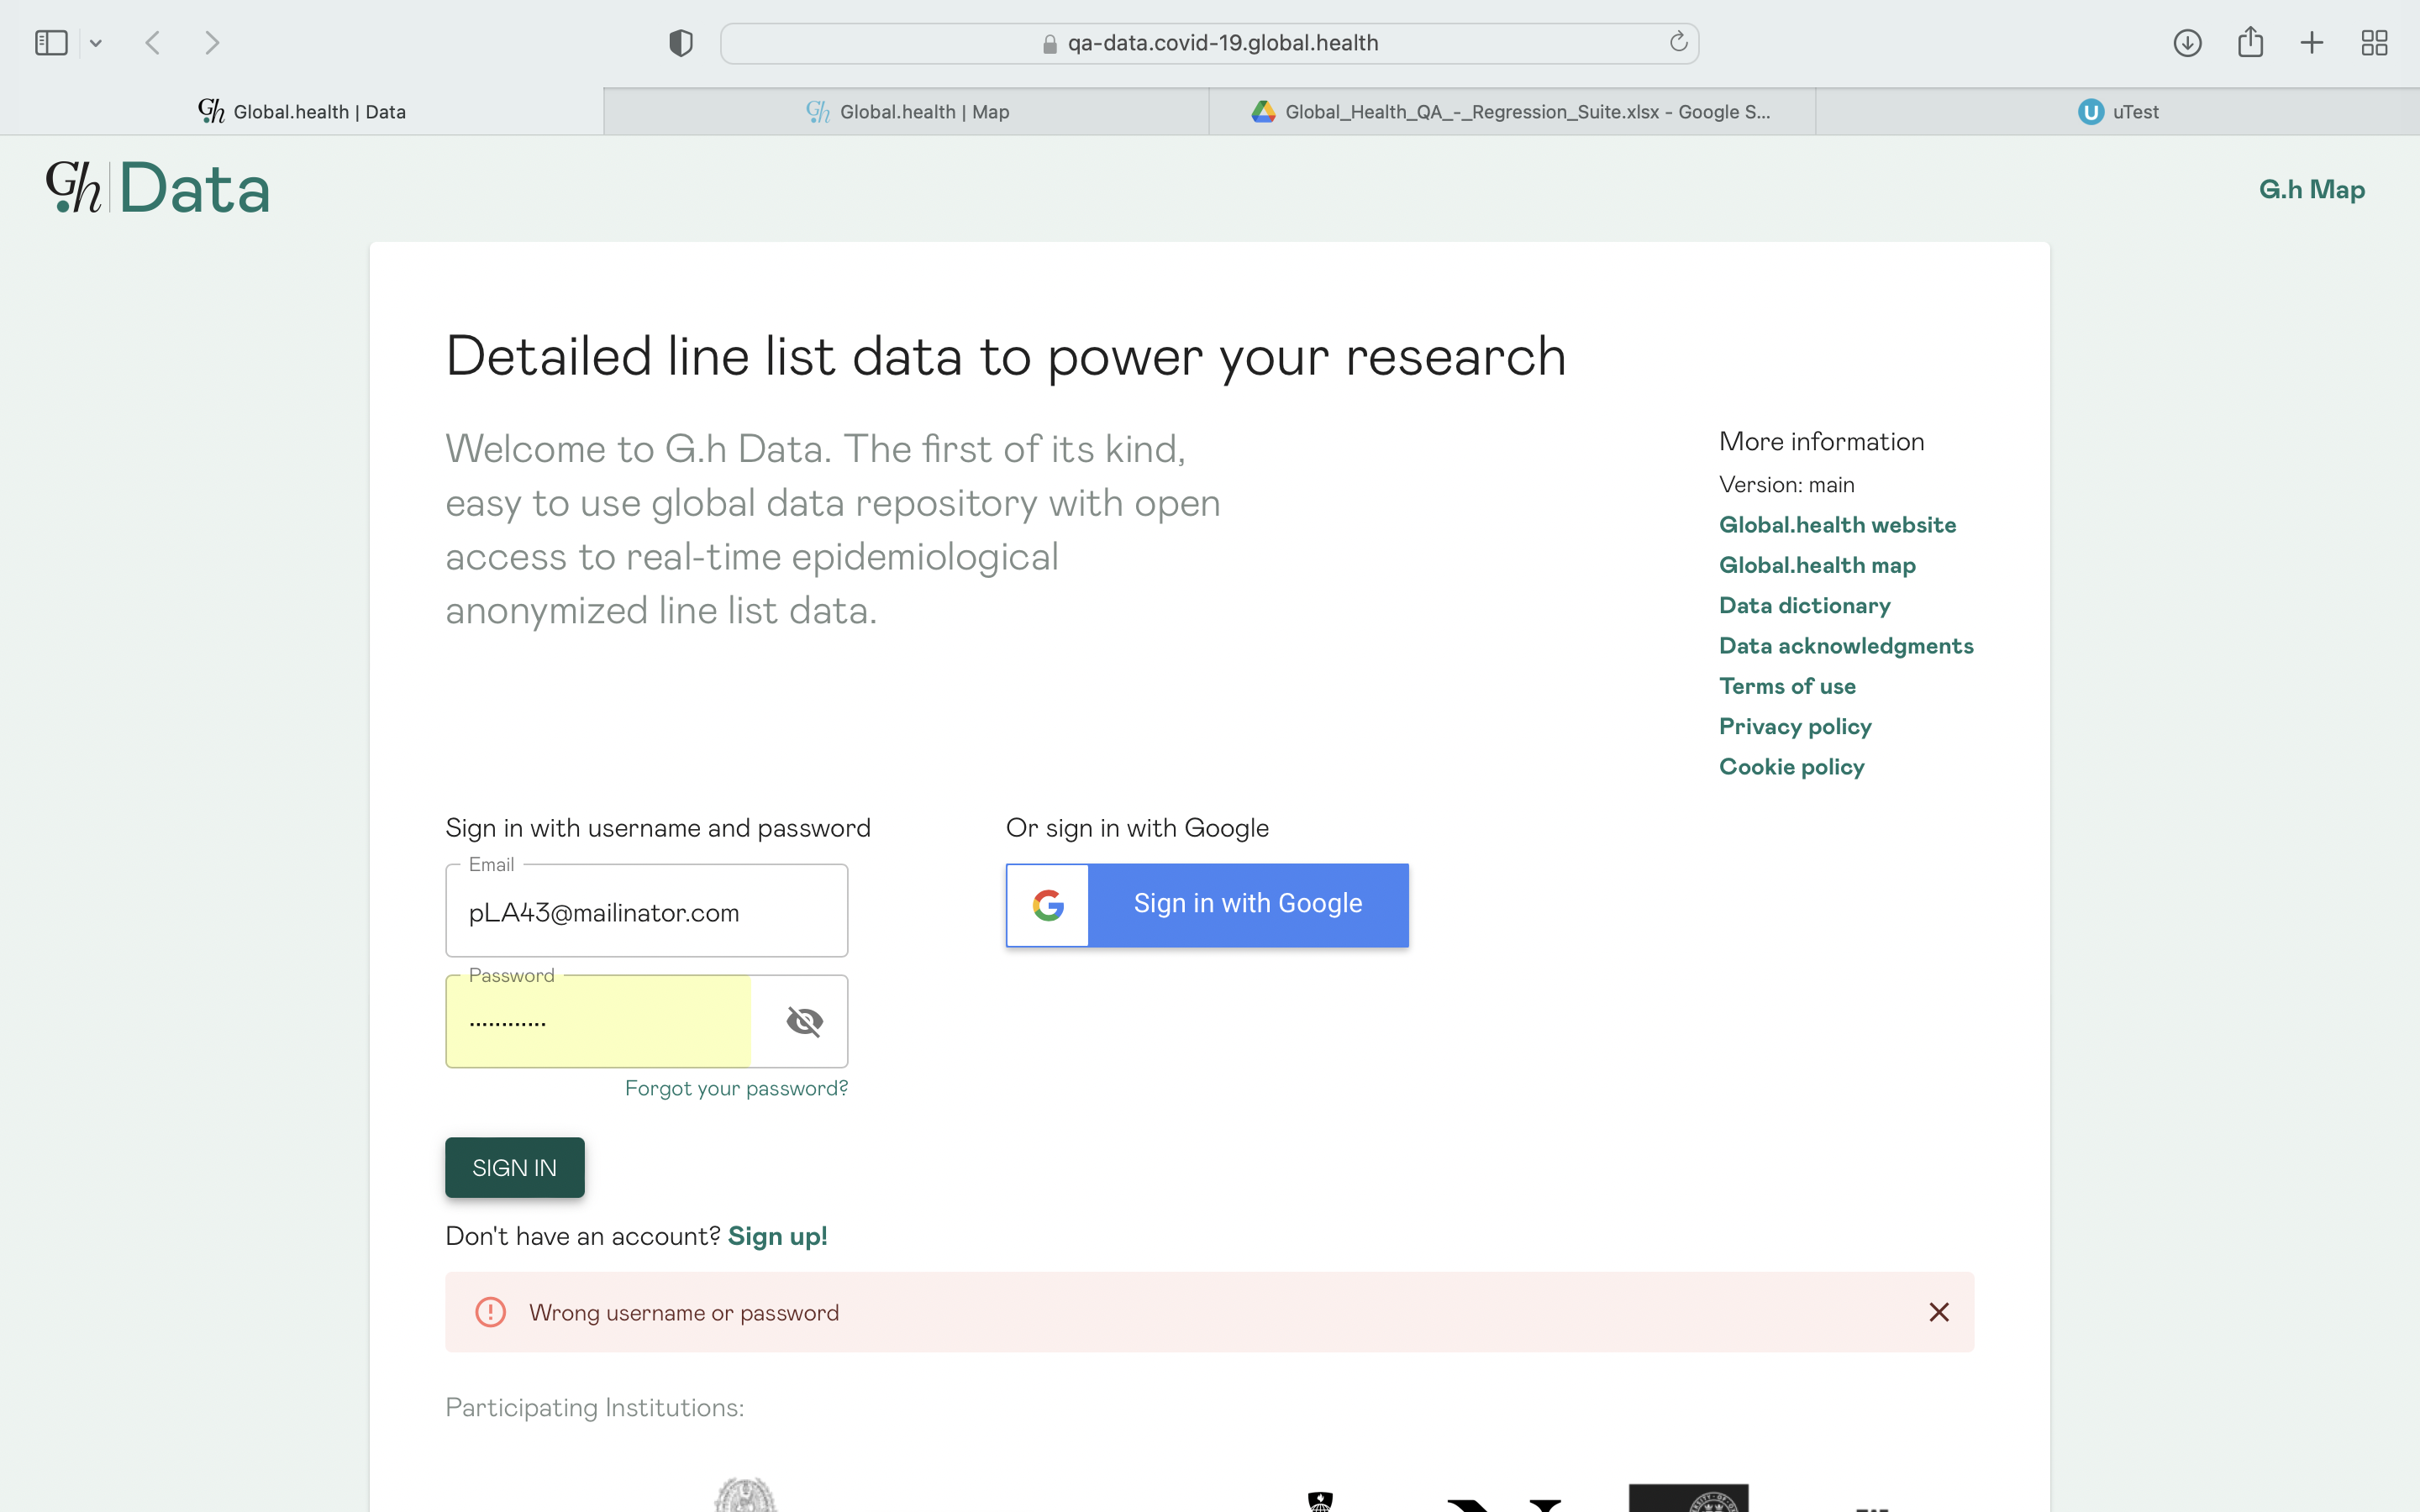The height and width of the screenshot is (1512, 2420).
Task: Open the Global.health website link
Action: (x=1837, y=525)
